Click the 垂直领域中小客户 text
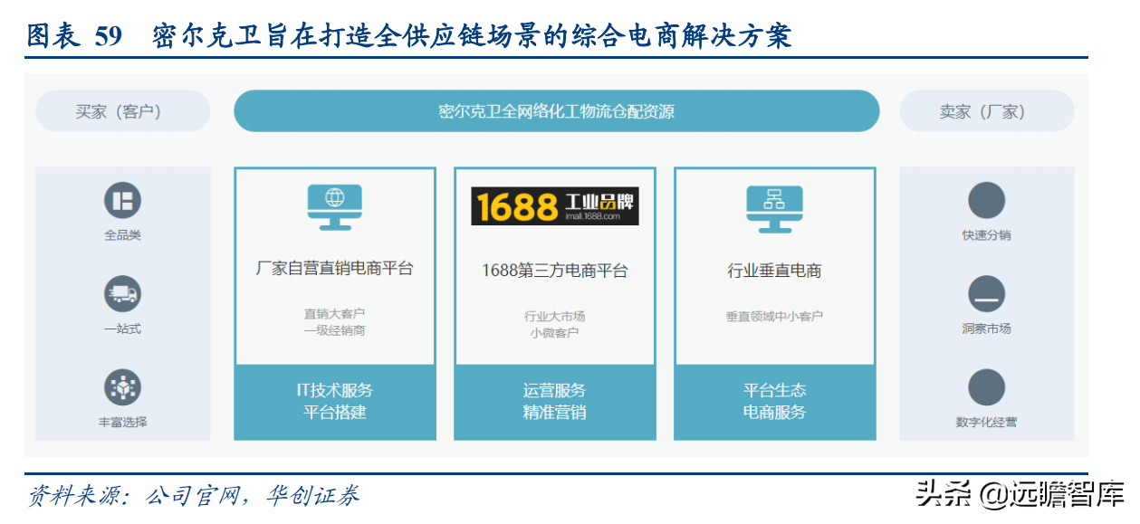 [x=775, y=316]
